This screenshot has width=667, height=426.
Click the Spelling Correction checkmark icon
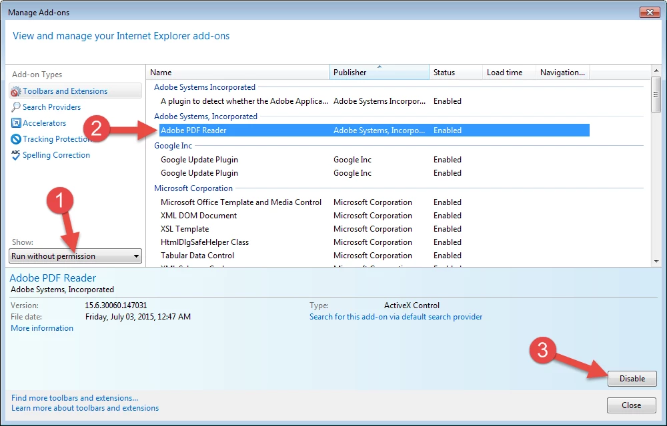[x=16, y=155]
